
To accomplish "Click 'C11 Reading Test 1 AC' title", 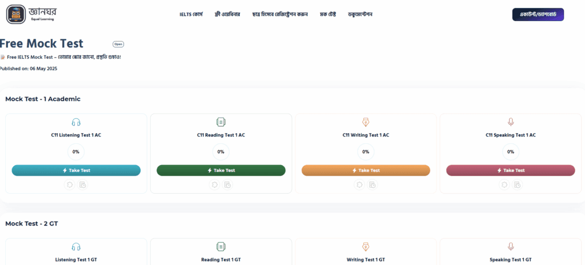I will [221, 135].
